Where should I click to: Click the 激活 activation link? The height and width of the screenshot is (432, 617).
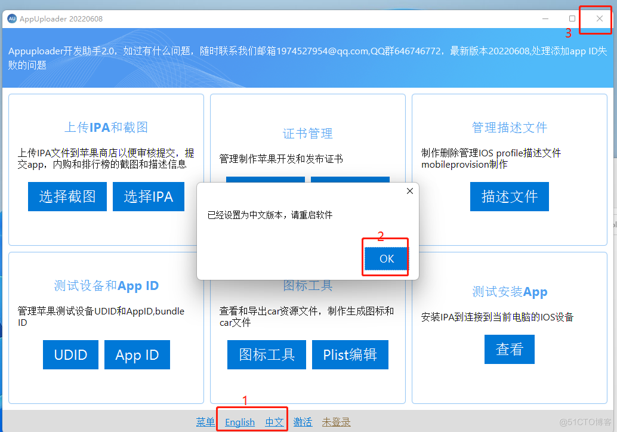(x=303, y=422)
